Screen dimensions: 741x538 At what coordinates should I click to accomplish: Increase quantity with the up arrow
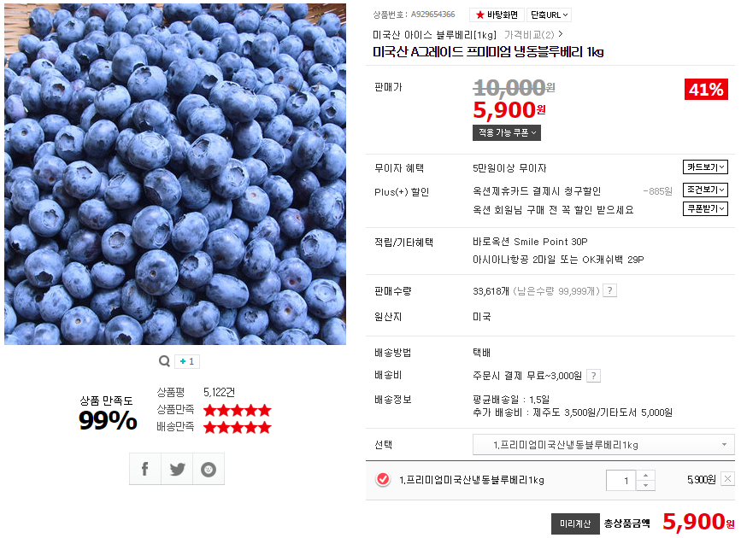[x=645, y=475]
